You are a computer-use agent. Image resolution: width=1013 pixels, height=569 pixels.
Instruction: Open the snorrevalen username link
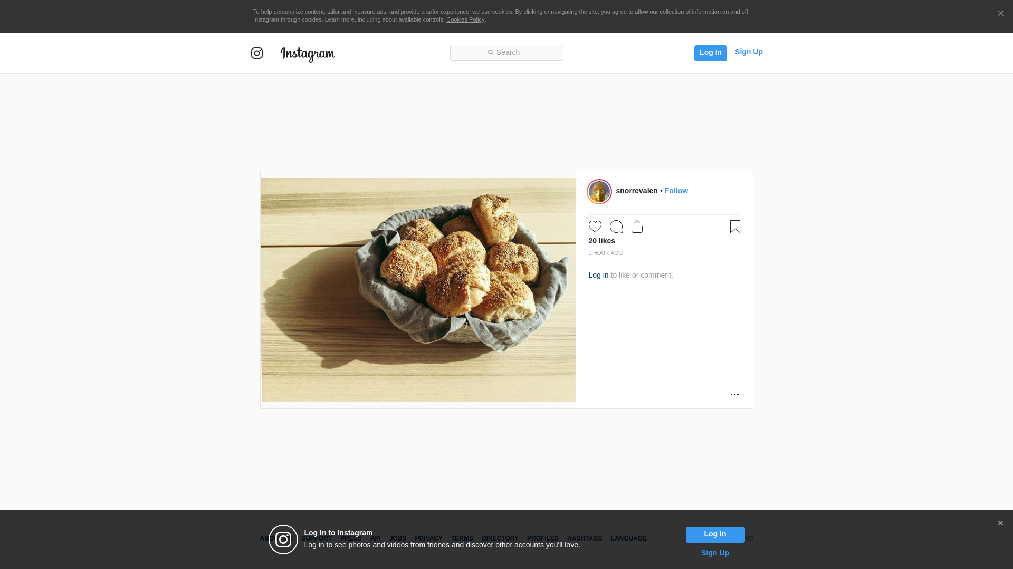[637, 191]
